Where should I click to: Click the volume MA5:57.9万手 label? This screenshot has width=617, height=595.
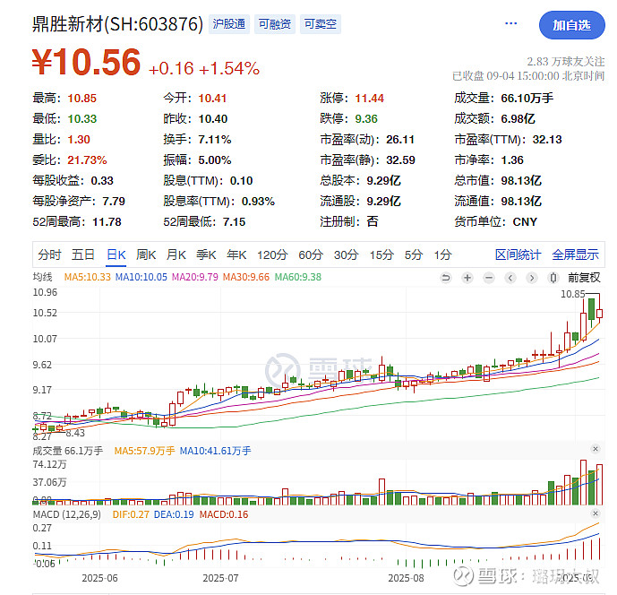(x=144, y=451)
